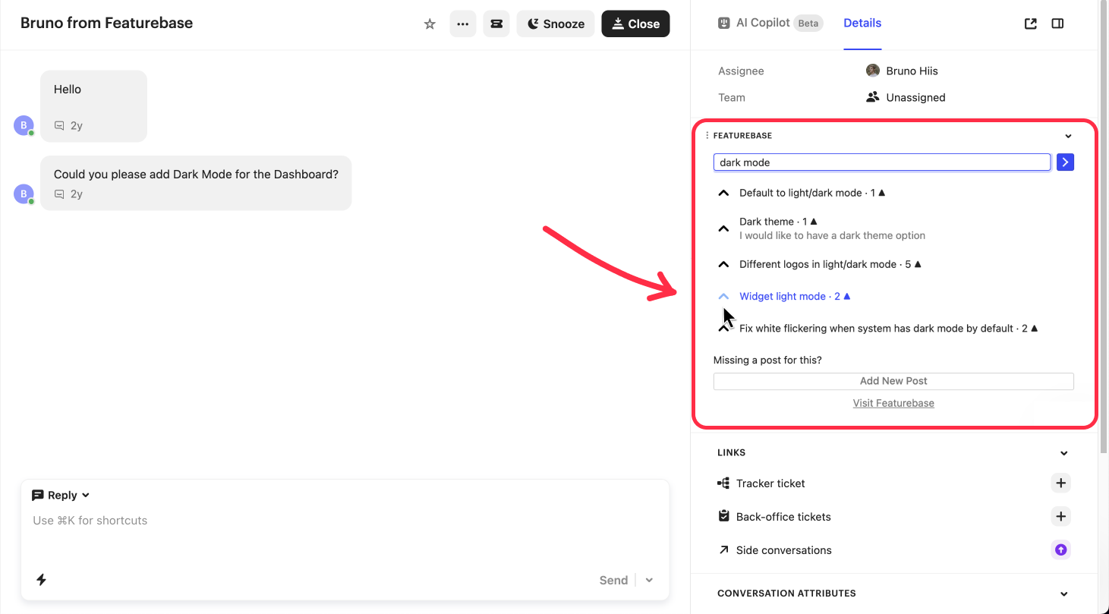
Task: Open the Reply type dropdown
Action: [61, 495]
